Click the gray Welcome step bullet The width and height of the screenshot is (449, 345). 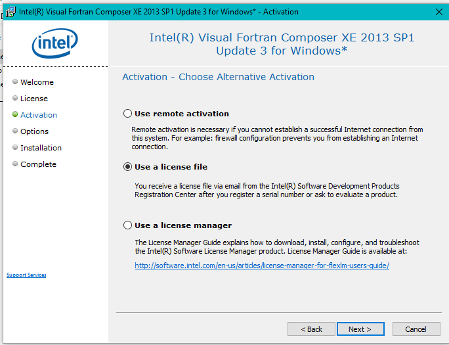click(15, 81)
